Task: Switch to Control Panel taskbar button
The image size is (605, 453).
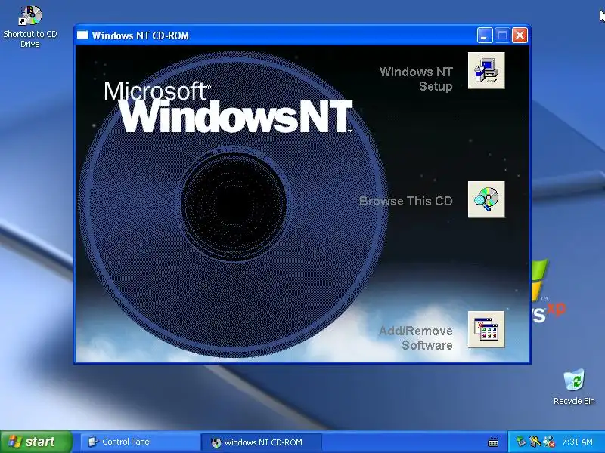Action: (140, 442)
